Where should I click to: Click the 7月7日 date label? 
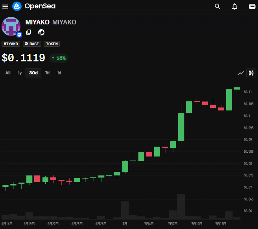[173, 224]
